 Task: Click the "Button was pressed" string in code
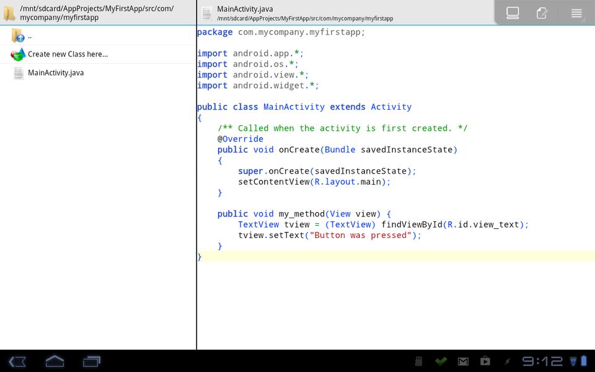[360, 235]
